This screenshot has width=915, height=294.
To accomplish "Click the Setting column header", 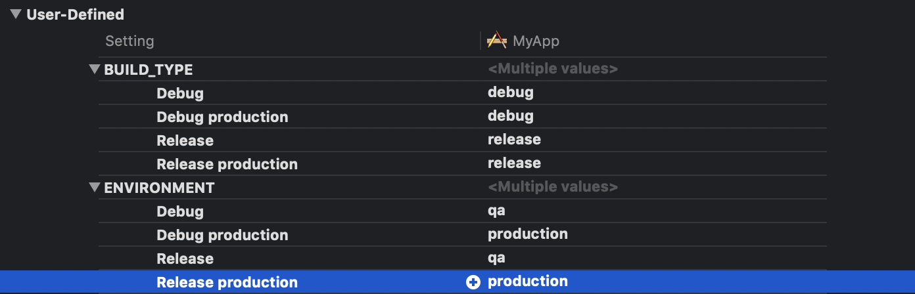I will pos(129,41).
